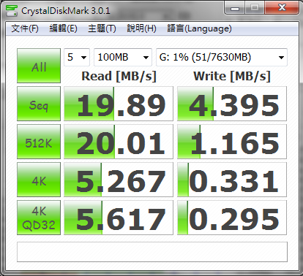Open the 文件(F) menu
The height and width of the screenshot is (276, 303).
tap(25, 28)
